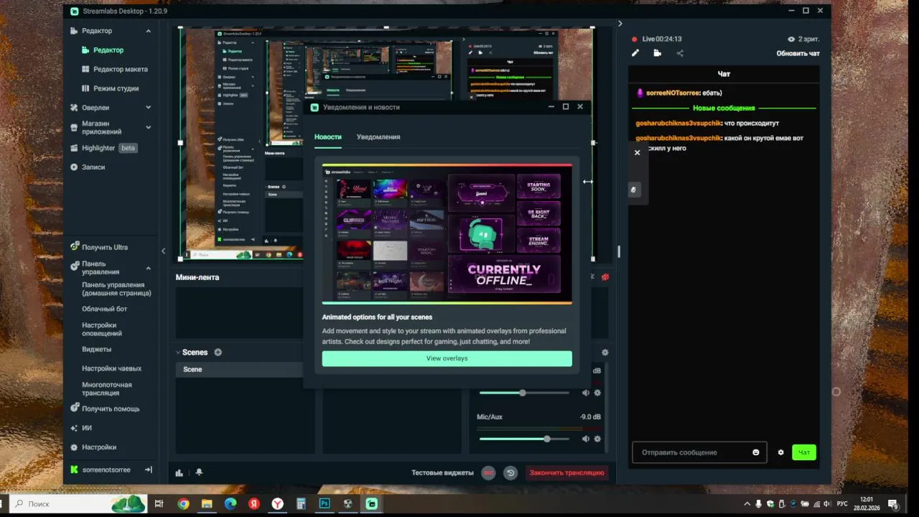This screenshot has height=517, width=919.
Task: Click the 2 зрит. viewer count
Action: [803, 39]
